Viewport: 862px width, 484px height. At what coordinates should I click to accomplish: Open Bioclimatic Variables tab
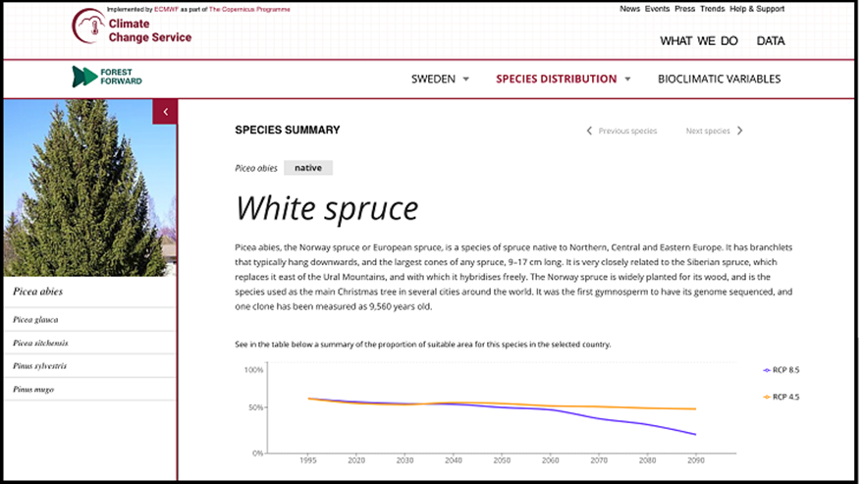click(719, 80)
